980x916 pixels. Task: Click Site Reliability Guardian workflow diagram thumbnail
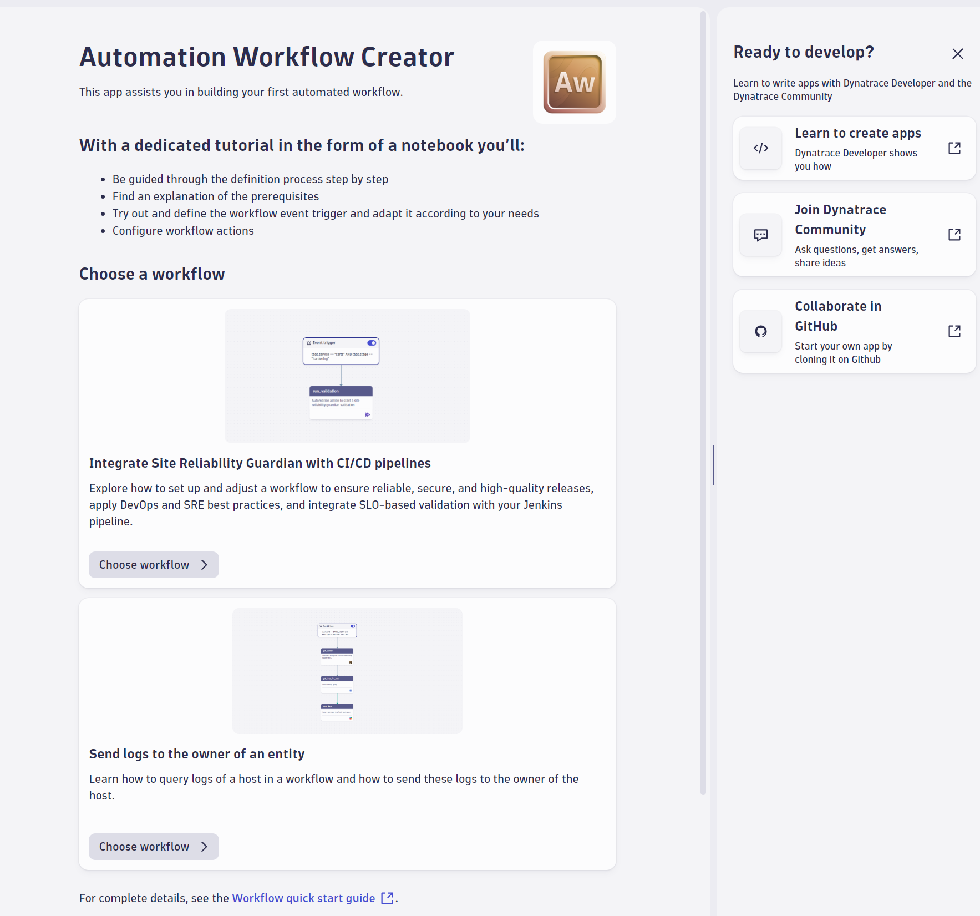click(x=347, y=376)
